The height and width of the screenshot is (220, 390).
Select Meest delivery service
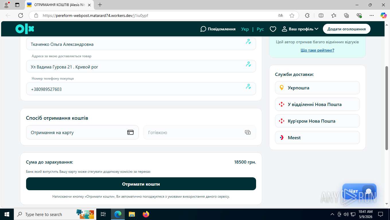(x=317, y=137)
